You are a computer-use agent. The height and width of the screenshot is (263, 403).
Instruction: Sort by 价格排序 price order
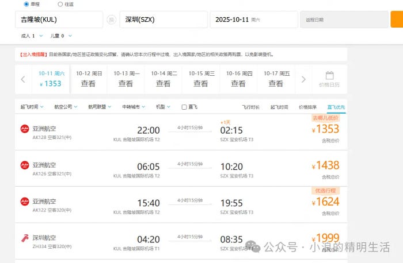[307, 107]
